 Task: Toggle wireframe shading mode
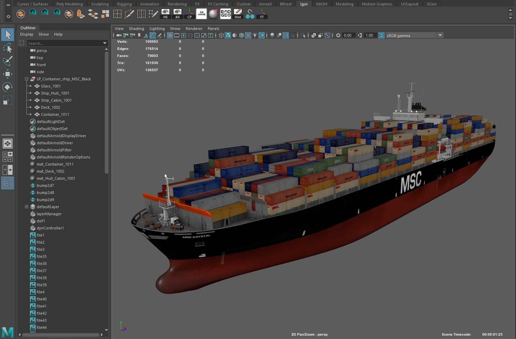pyautogui.click(x=221, y=35)
